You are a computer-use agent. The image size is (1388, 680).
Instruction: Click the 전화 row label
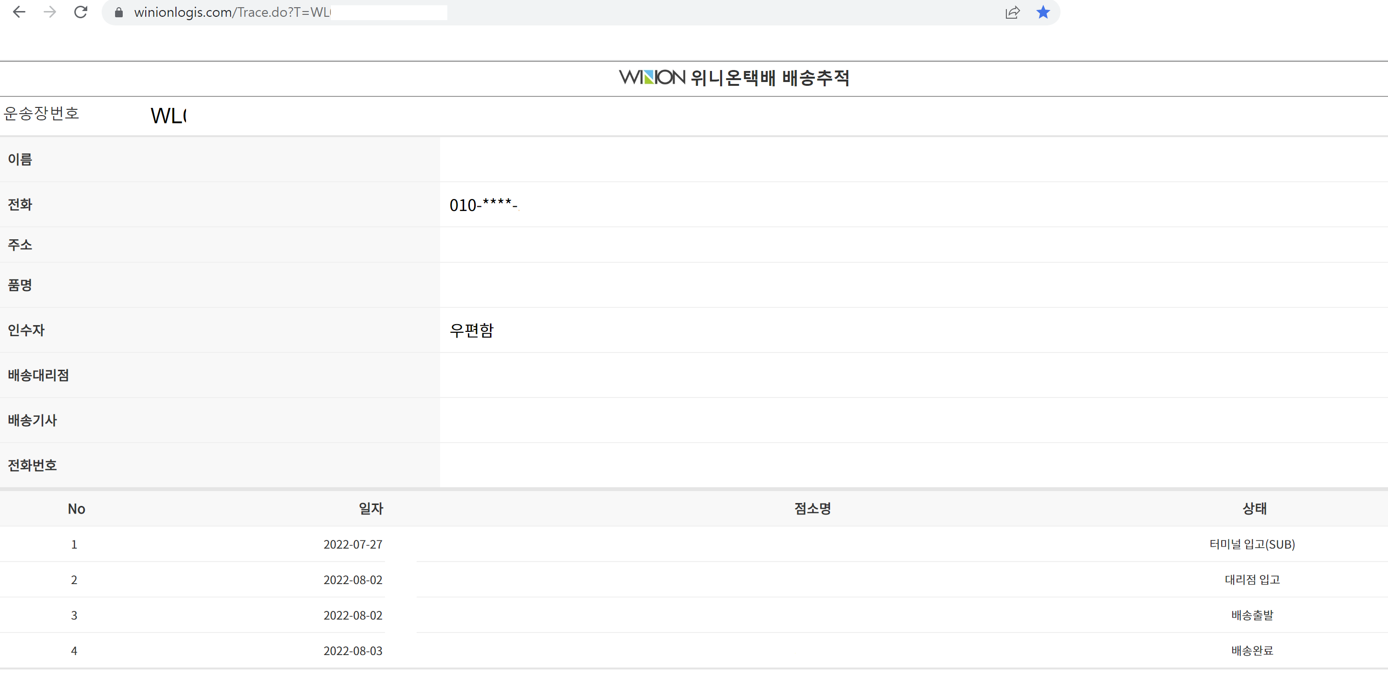coord(20,205)
